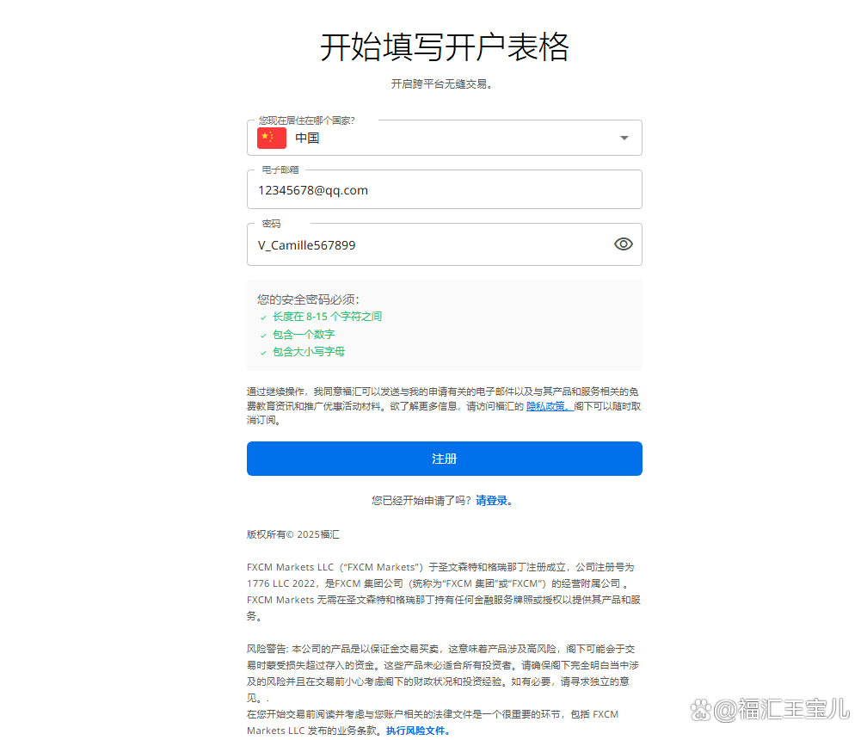This screenshot has height=740, width=867.
Task: Open the 隐私政策 link
Action: click(x=547, y=405)
